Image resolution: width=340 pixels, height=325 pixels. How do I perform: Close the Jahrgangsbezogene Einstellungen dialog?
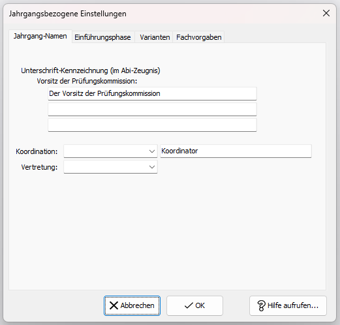326,13
